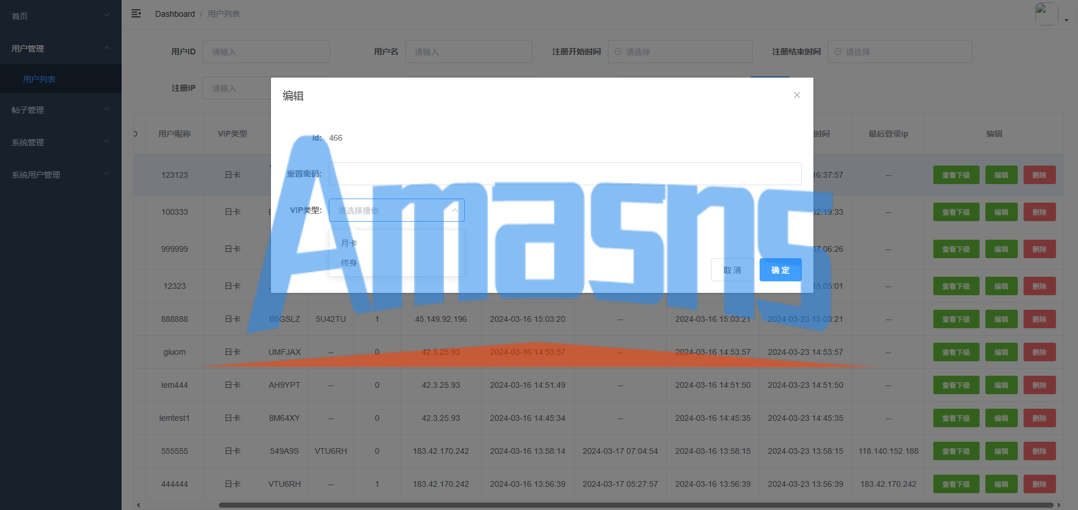1078x510 pixels.
Task: Click 编辑 for user 100333
Action: 1002,212
